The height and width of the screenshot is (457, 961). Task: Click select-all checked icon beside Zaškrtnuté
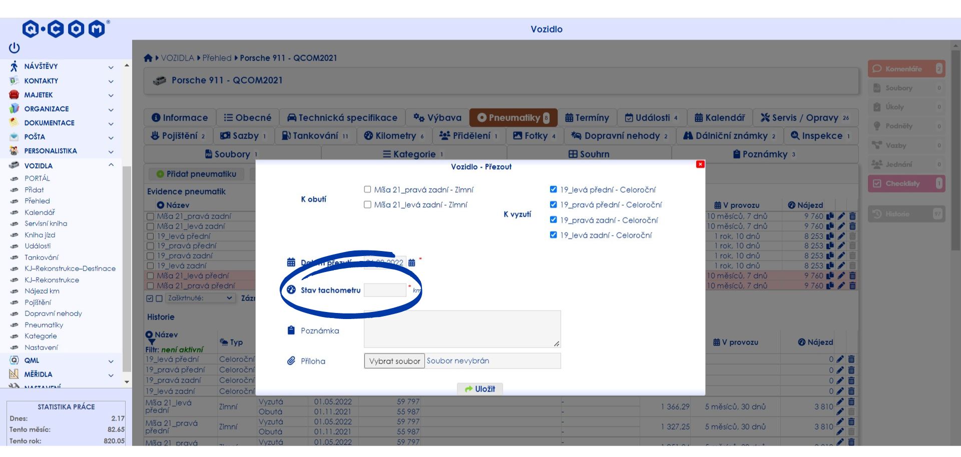[150, 298]
